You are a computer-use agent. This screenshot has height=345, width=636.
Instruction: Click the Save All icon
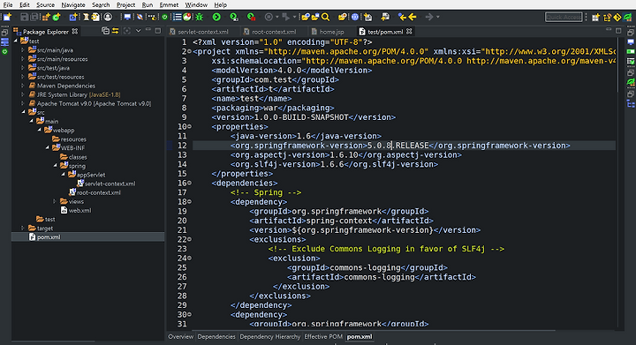[x=34, y=17]
